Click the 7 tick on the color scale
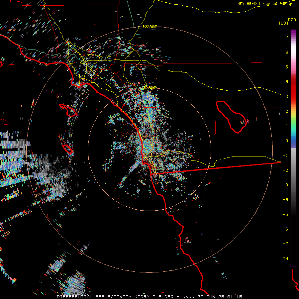Viewport: 299px width, 299px height. pyautogui.click(x=287, y=37)
